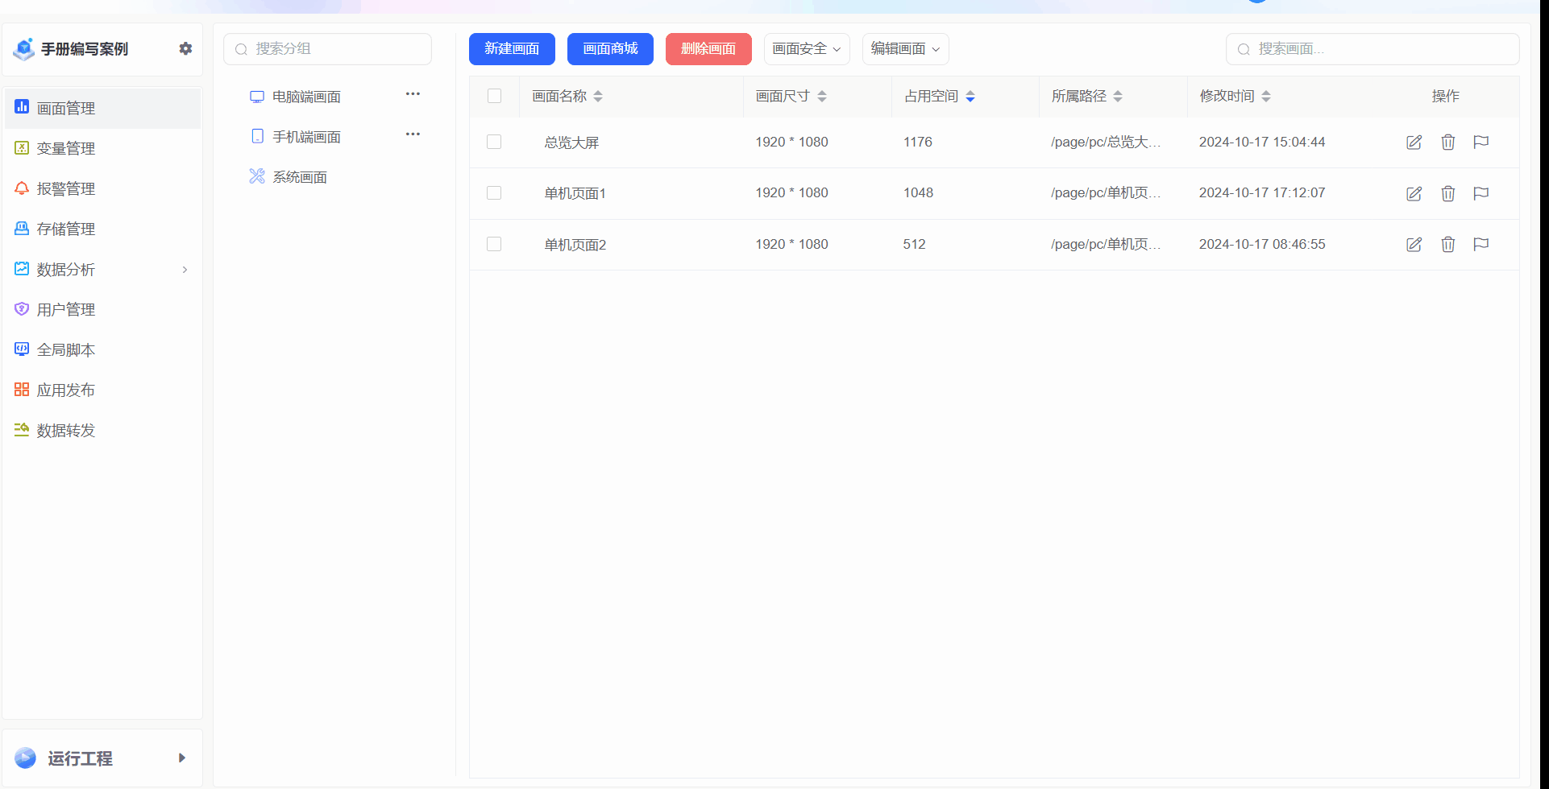Go to 用户管理 in the sidebar
This screenshot has height=789, width=1549.
point(66,309)
